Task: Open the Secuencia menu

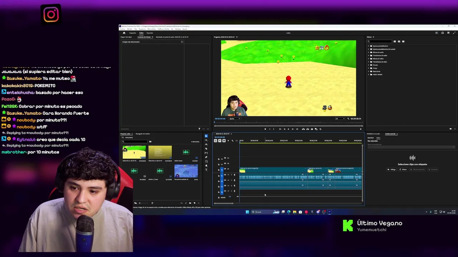Action: coord(142,29)
